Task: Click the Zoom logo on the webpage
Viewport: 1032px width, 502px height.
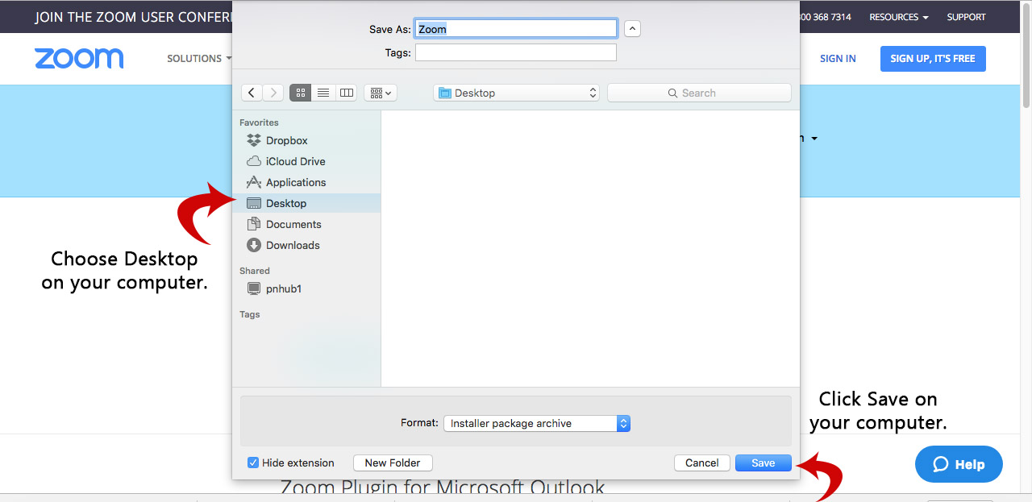Action: (79, 58)
